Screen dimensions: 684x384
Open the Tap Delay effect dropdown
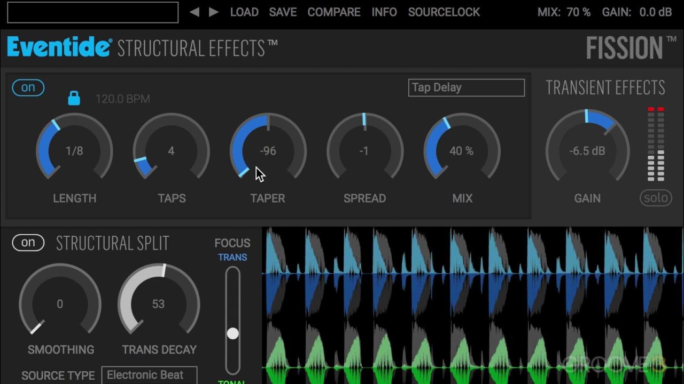point(467,87)
